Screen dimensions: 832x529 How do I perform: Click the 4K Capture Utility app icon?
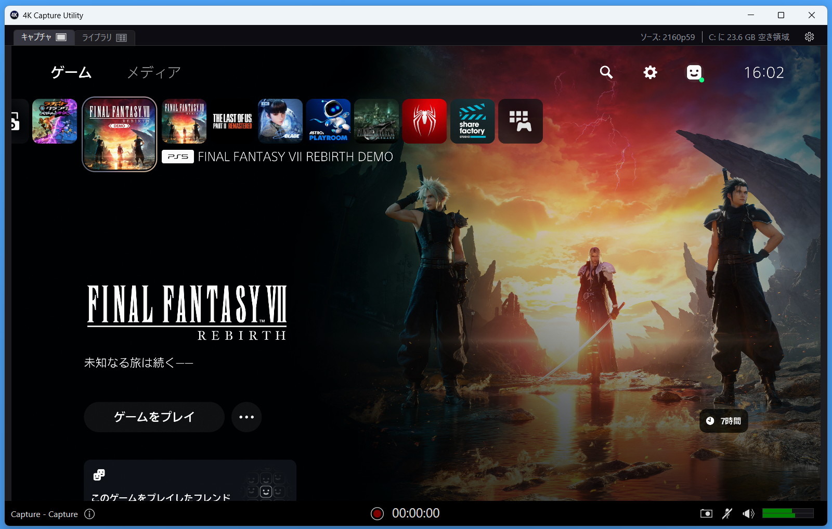[14, 15]
